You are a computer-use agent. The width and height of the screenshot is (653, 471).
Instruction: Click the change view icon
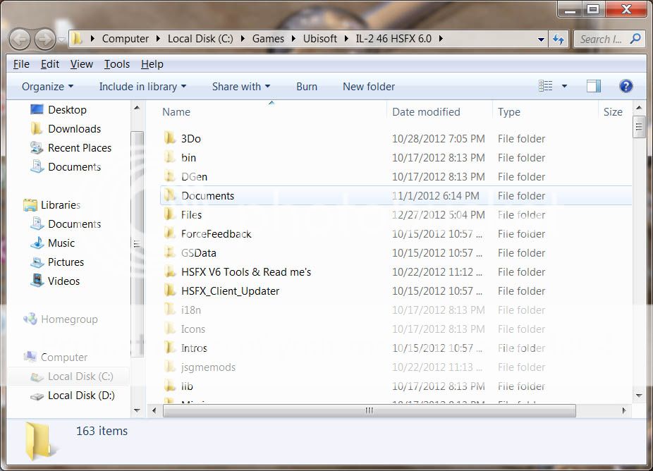pos(546,86)
